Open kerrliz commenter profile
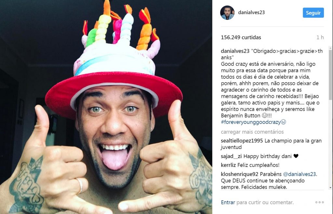 click(x=228, y=165)
